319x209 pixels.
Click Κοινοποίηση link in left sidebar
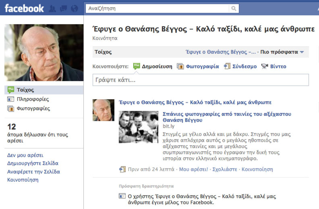23,180
